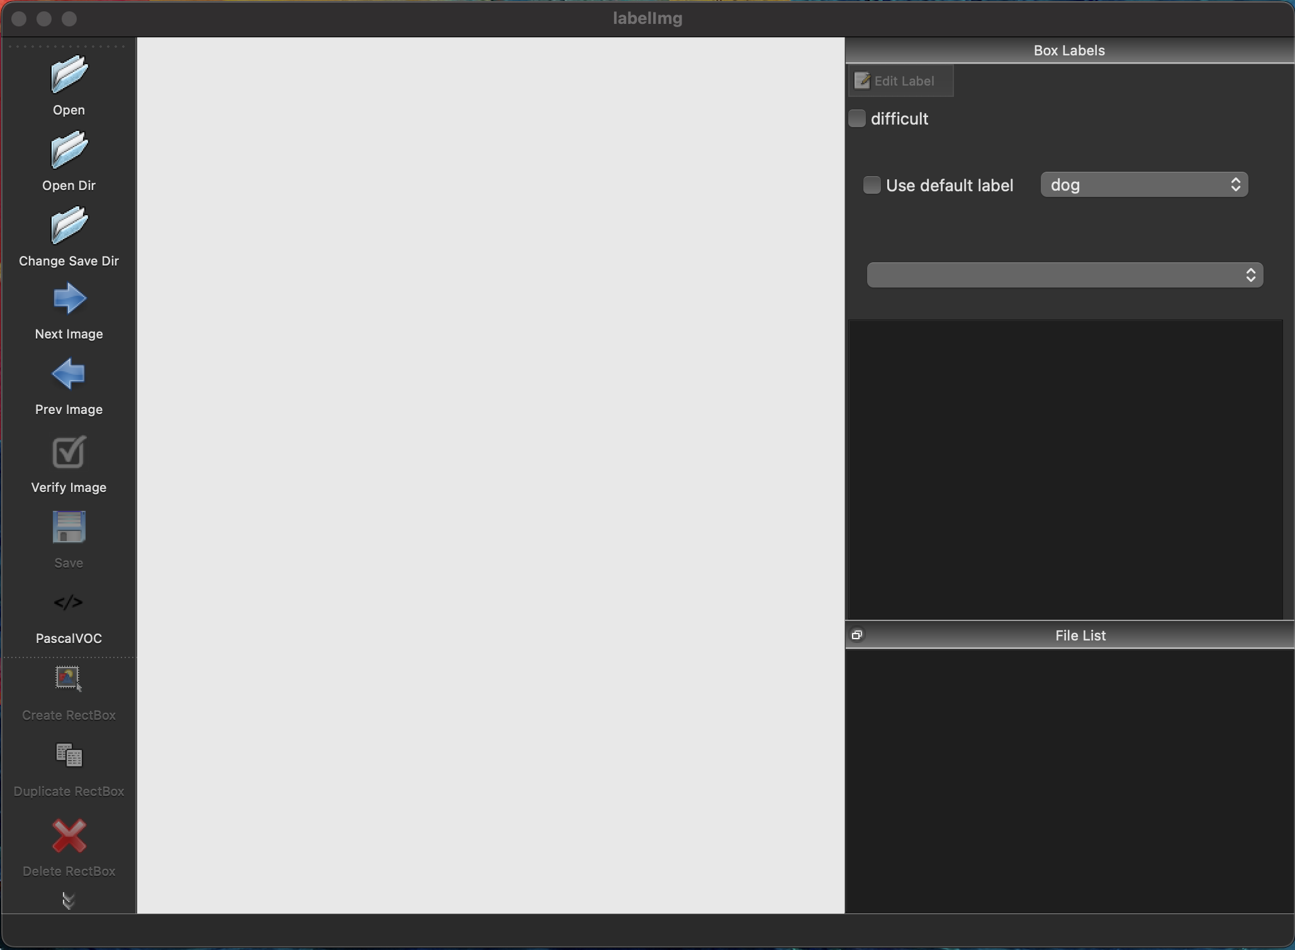
Task: Click the Delete RectBox red X
Action: click(69, 836)
